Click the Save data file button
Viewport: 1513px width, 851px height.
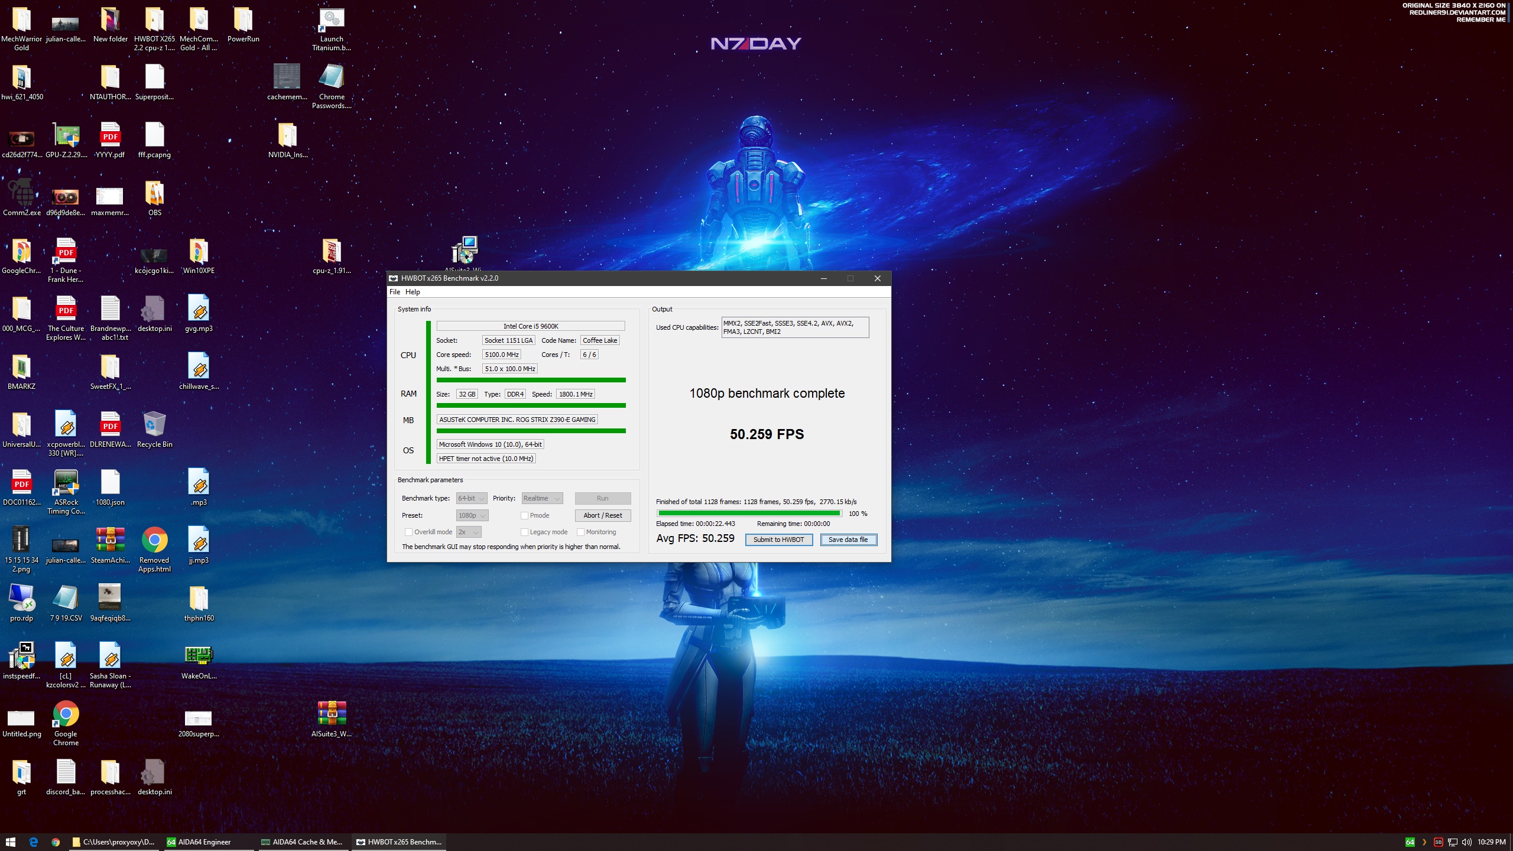(848, 540)
